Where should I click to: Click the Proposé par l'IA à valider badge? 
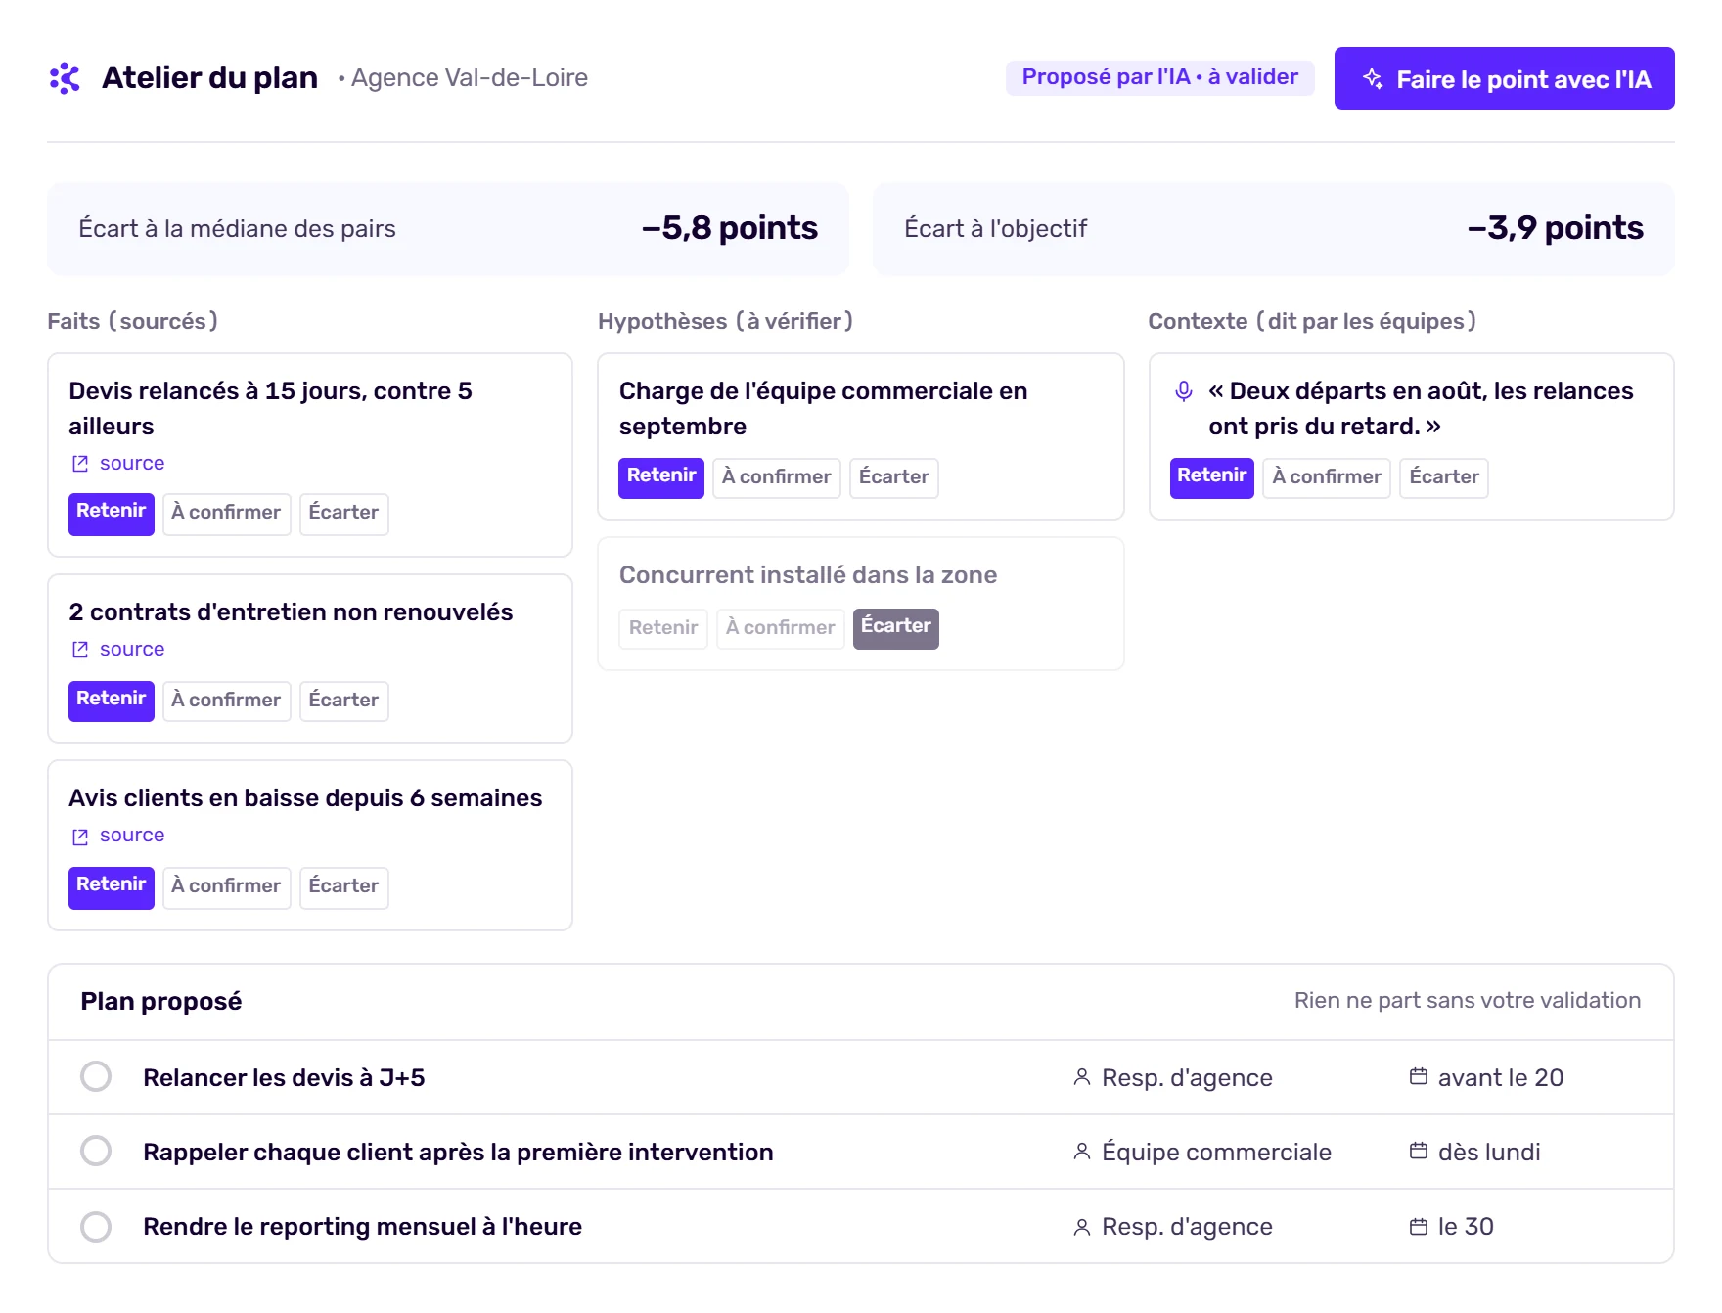pyautogui.click(x=1160, y=77)
